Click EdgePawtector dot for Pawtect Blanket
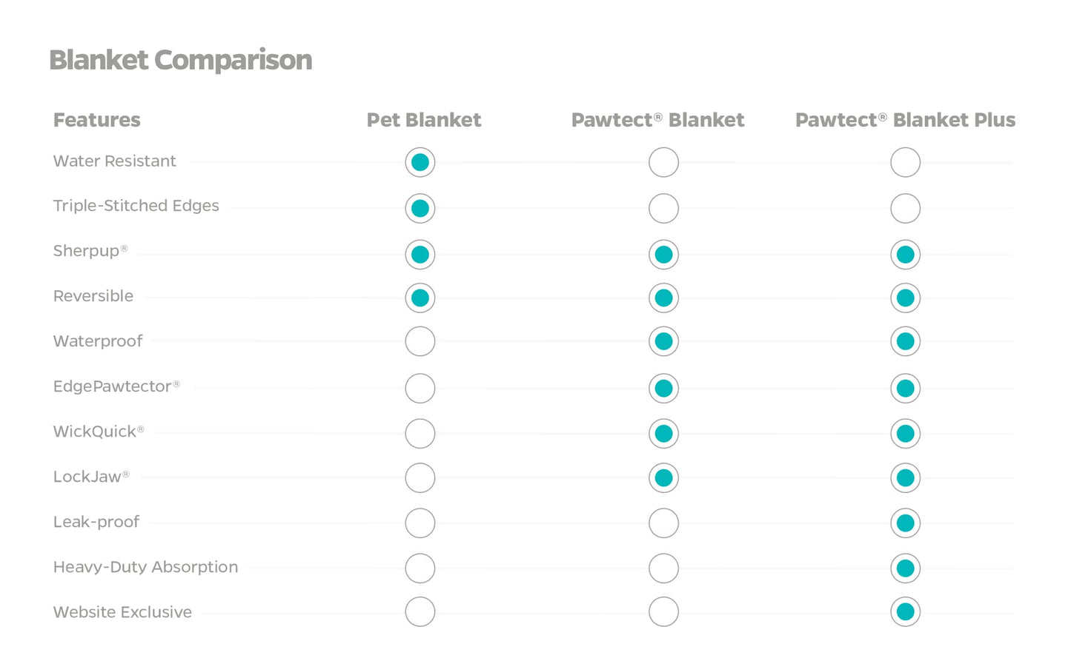Screen dimensions: 1071x661 coord(663,388)
